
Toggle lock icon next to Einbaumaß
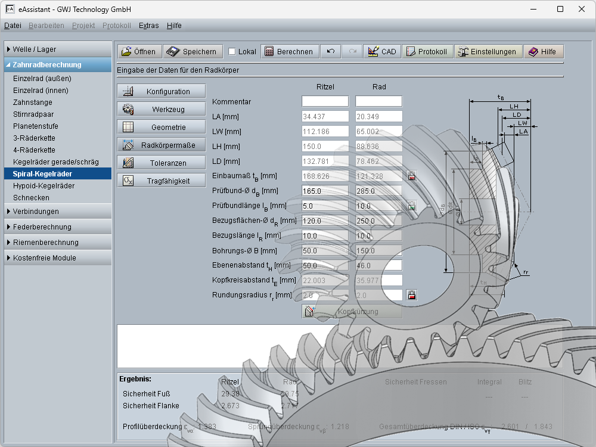(x=412, y=176)
